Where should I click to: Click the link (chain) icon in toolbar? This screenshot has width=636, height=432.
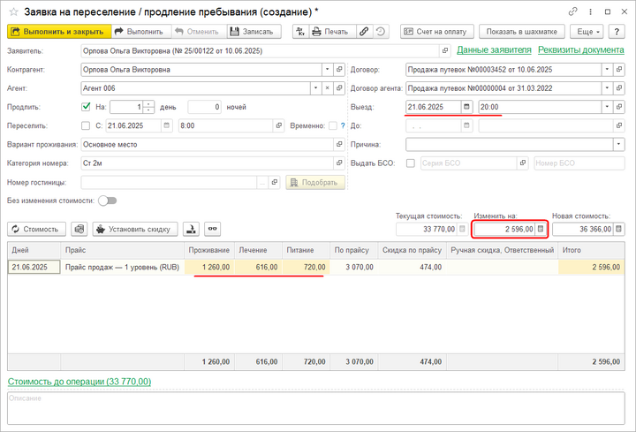click(364, 31)
